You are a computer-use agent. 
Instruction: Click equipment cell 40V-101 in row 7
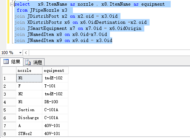point(55,126)
